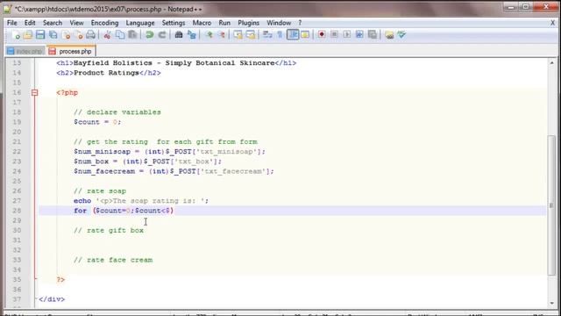
Task: Open Find with the binoculars icon
Action: pos(179,35)
